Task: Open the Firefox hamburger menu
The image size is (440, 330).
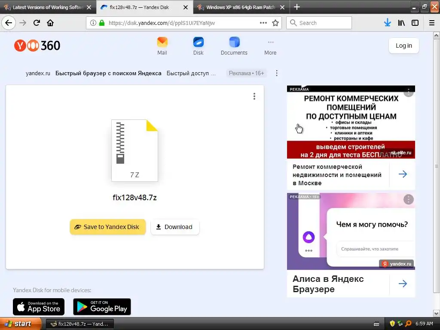Action: click(x=432, y=23)
